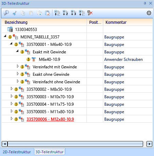154x156 pixels.
Task: Click the copy icon in toolbar
Action: coord(23,13)
